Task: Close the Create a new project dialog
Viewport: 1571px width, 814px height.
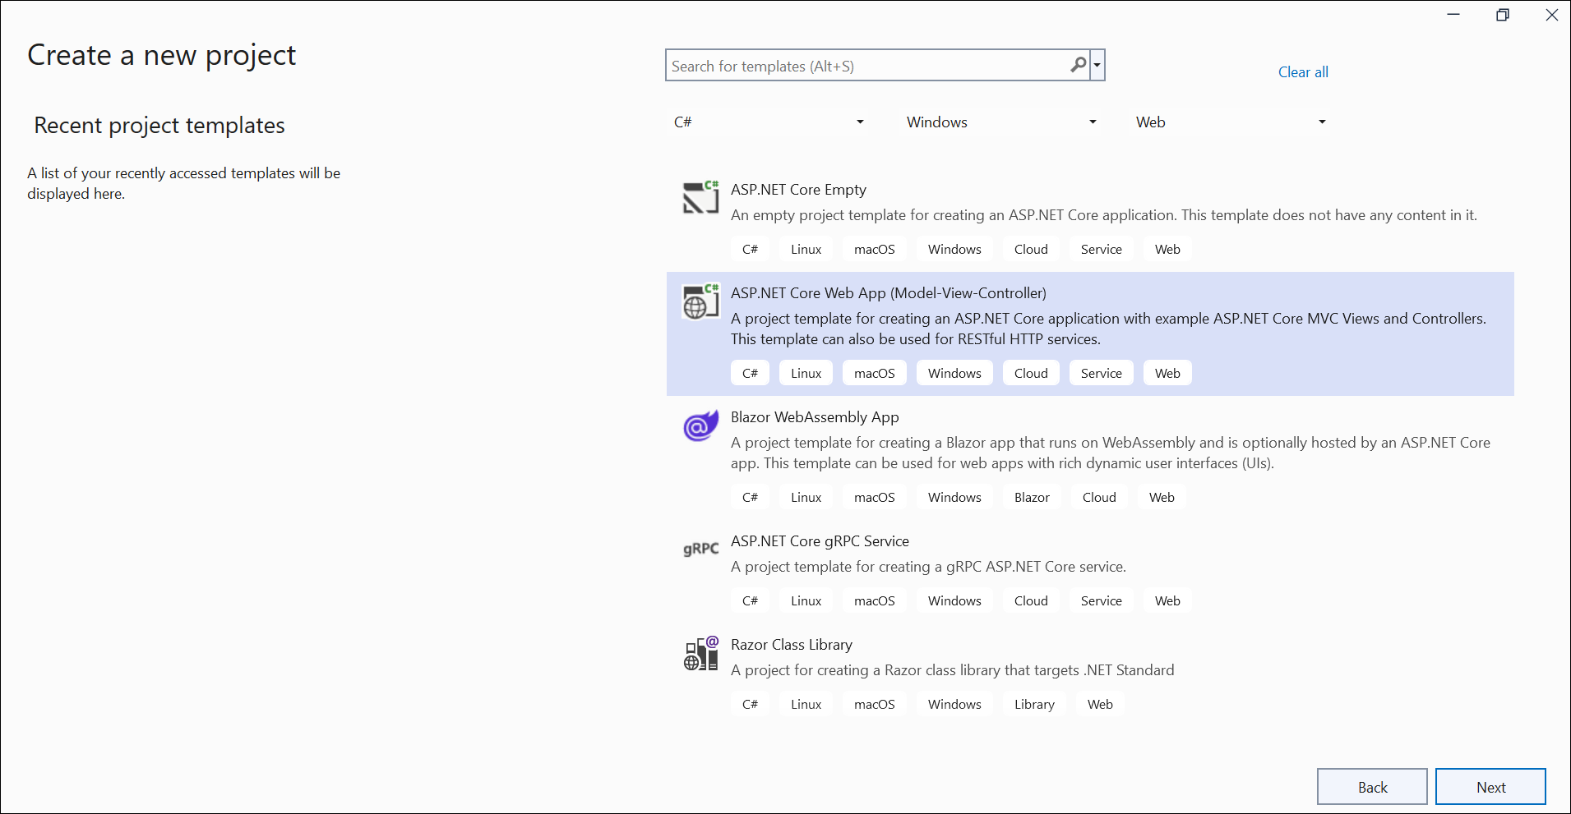Action: [1552, 15]
